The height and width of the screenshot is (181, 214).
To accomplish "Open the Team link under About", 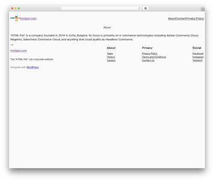I will pos(110,53).
